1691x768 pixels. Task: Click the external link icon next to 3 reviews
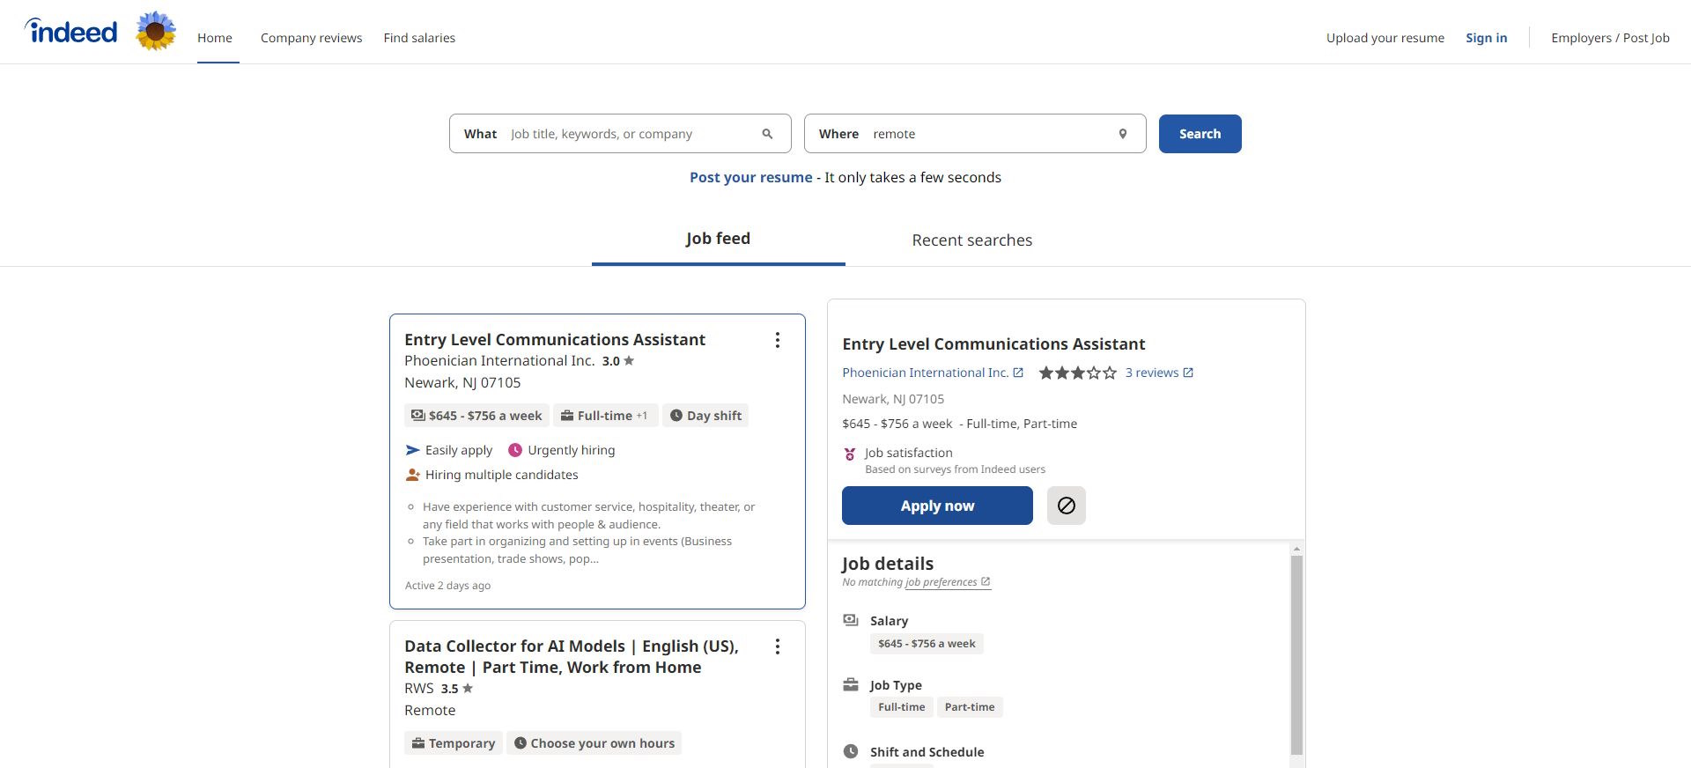pyautogui.click(x=1188, y=373)
